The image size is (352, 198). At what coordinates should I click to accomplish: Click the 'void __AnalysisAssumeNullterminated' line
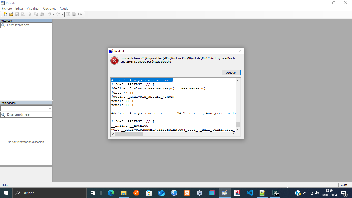(173, 130)
